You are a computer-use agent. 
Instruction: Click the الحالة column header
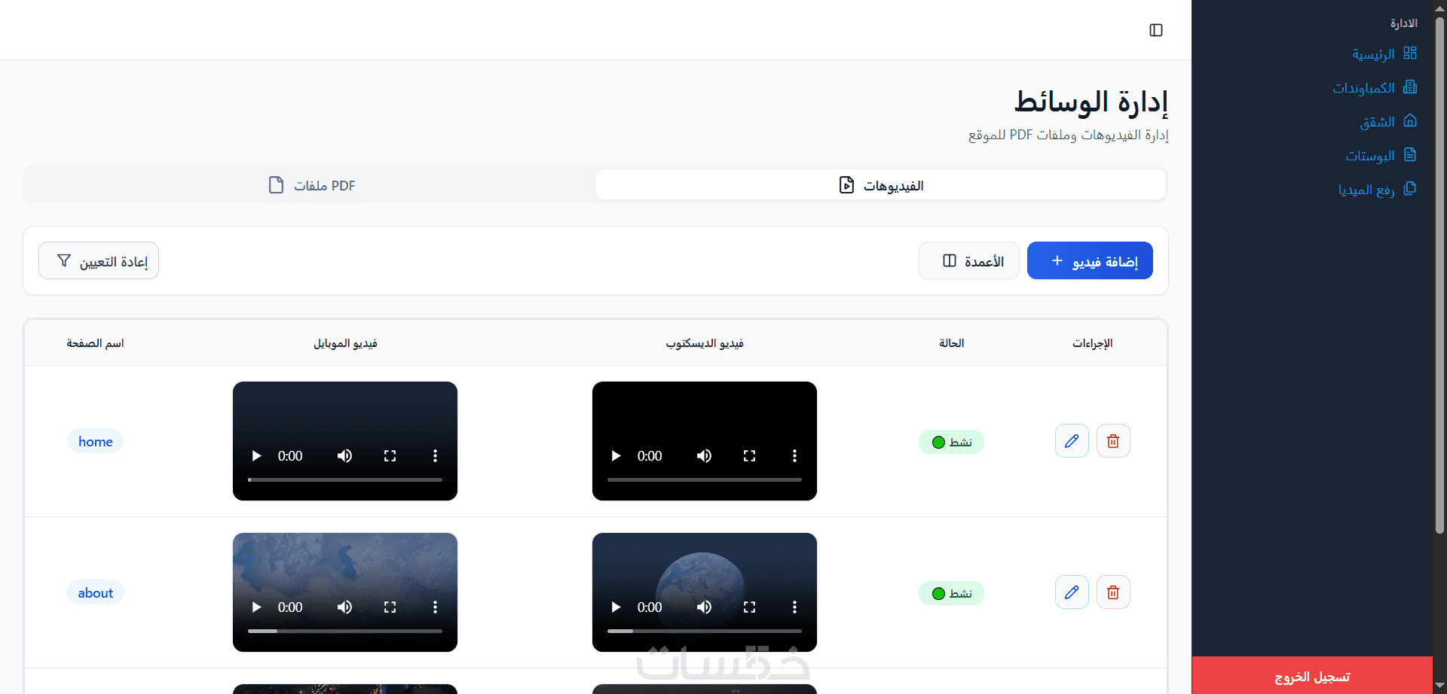tap(951, 343)
